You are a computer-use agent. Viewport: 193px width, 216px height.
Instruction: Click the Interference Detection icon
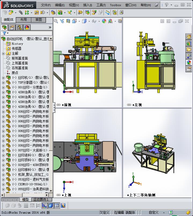107,13
